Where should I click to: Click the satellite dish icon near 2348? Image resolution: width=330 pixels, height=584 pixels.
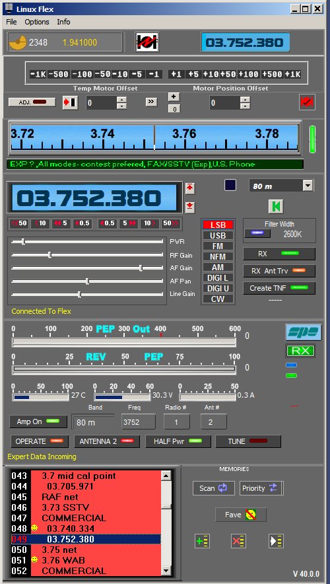(x=18, y=42)
